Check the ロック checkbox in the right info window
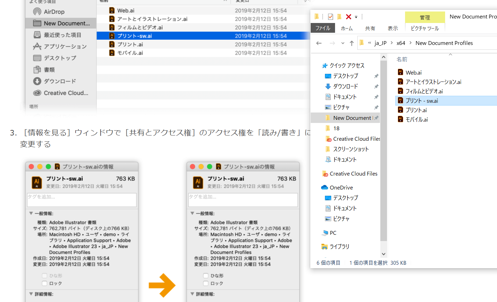 (205, 283)
